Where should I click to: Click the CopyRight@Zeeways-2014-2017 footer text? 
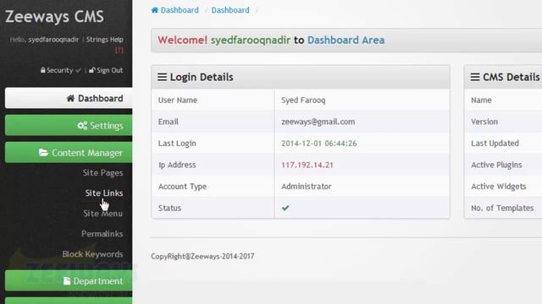pyautogui.click(x=202, y=256)
